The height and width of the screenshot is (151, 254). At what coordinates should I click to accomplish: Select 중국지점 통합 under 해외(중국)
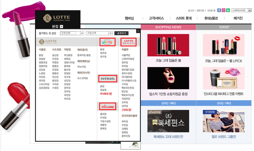pyautogui.click(x=84, y=55)
